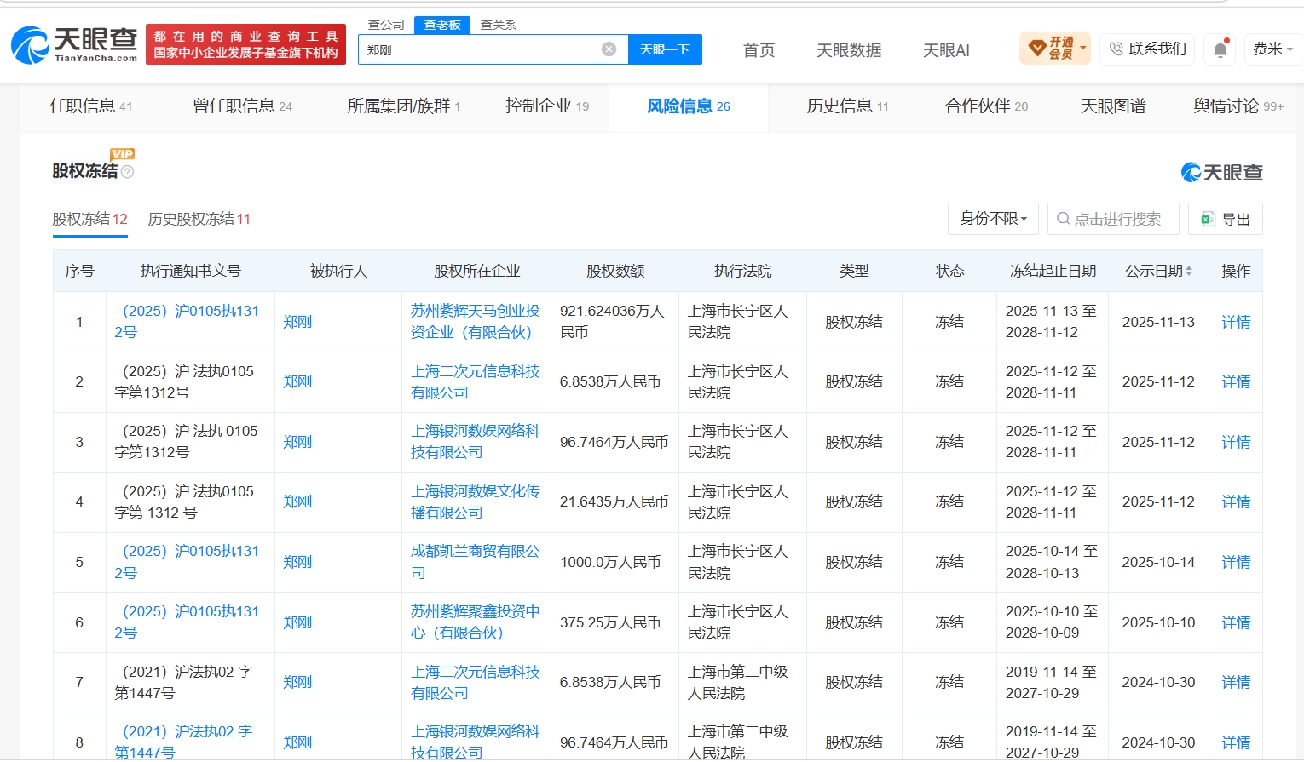
Task: Open the 历史信息 tab
Action: coord(848,106)
